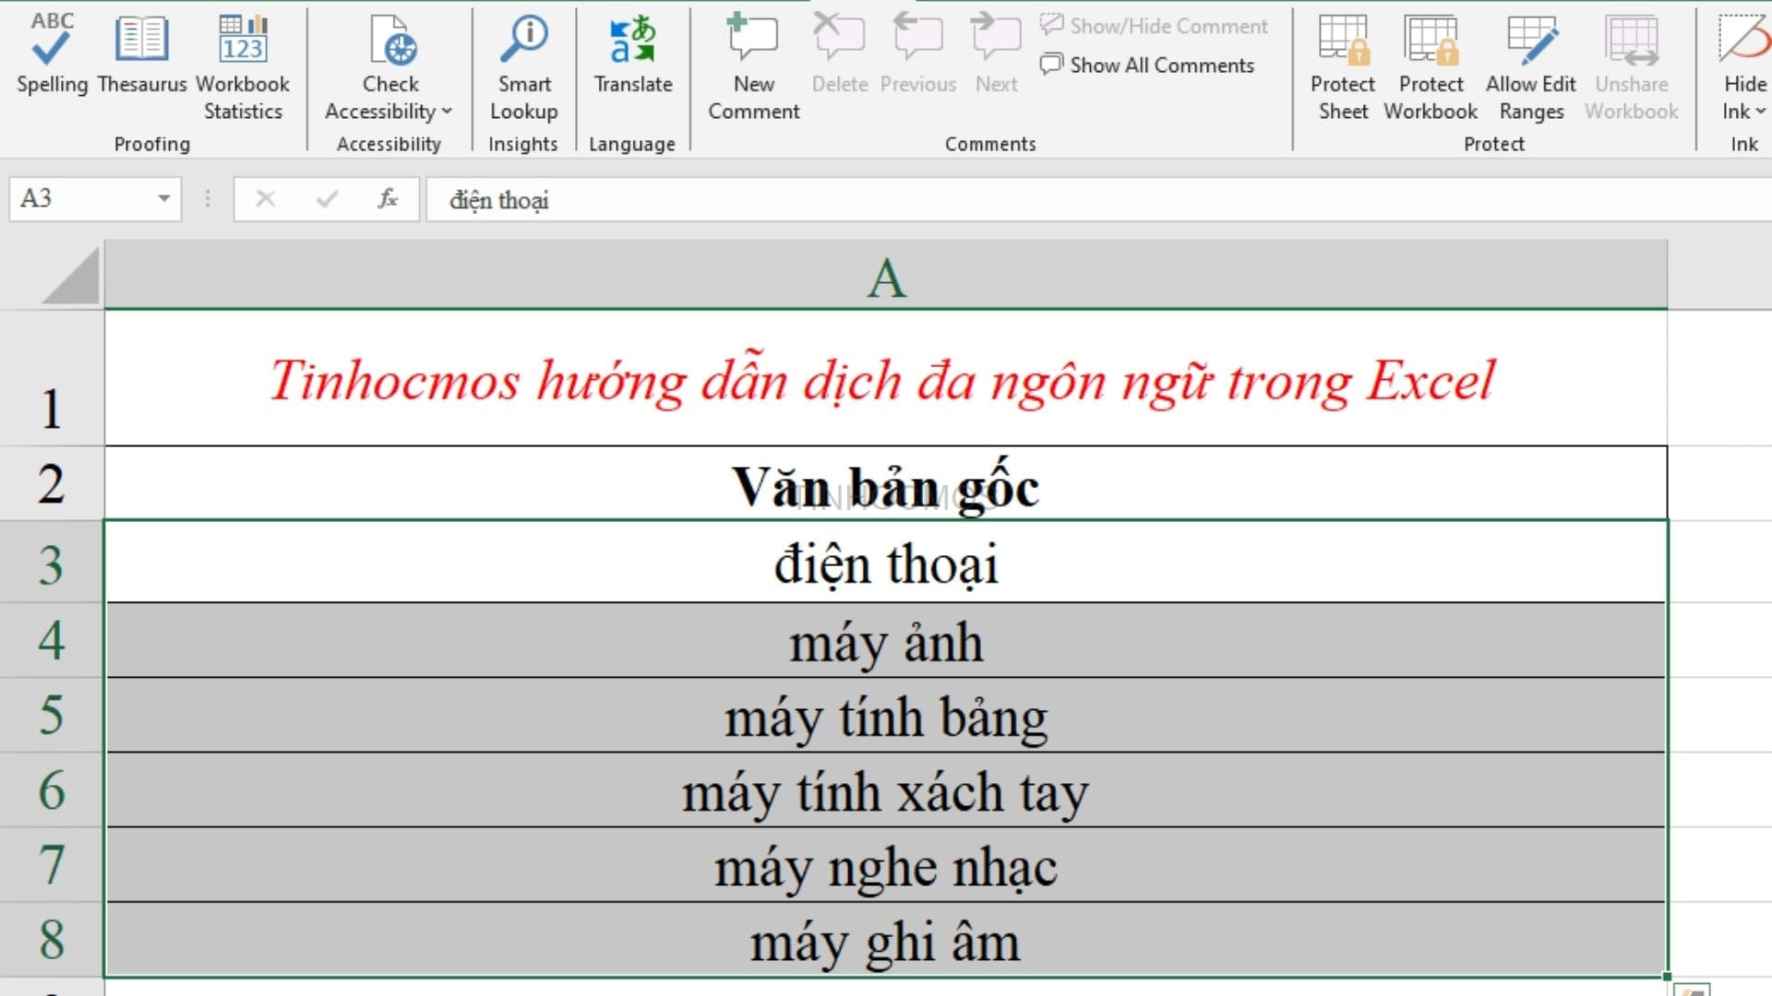Select the row 5 header
This screenshot has width=1772, height=996.
click(52, 715)
